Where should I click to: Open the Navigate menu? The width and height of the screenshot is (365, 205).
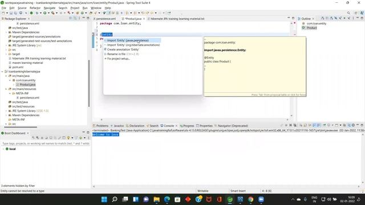point(50,8)
